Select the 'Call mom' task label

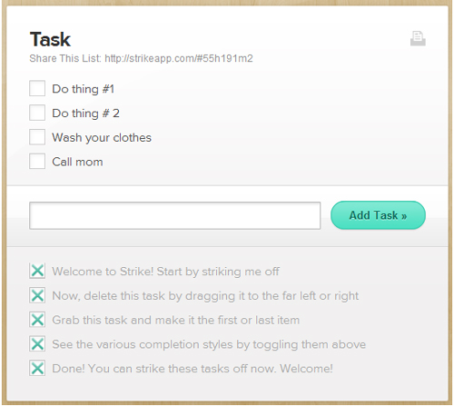click(x=77, y=162)
